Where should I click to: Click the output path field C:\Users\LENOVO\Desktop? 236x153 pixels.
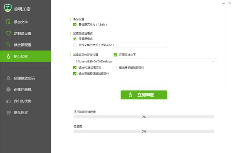point(142,61)
